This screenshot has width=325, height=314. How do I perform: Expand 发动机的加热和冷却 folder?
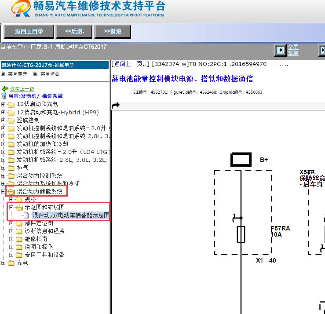click(4, 144)
